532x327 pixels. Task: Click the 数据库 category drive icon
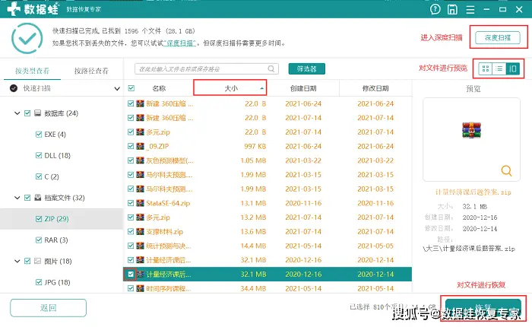(38, 113)
